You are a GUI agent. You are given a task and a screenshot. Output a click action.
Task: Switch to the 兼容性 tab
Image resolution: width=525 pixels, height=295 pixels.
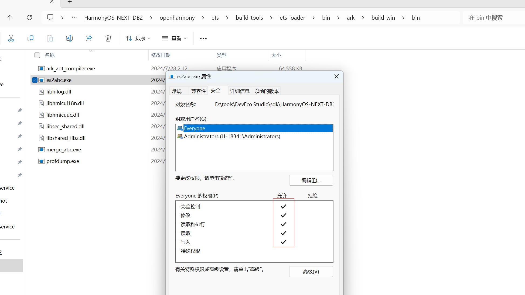pyautogui.click(x=198, y=91)
